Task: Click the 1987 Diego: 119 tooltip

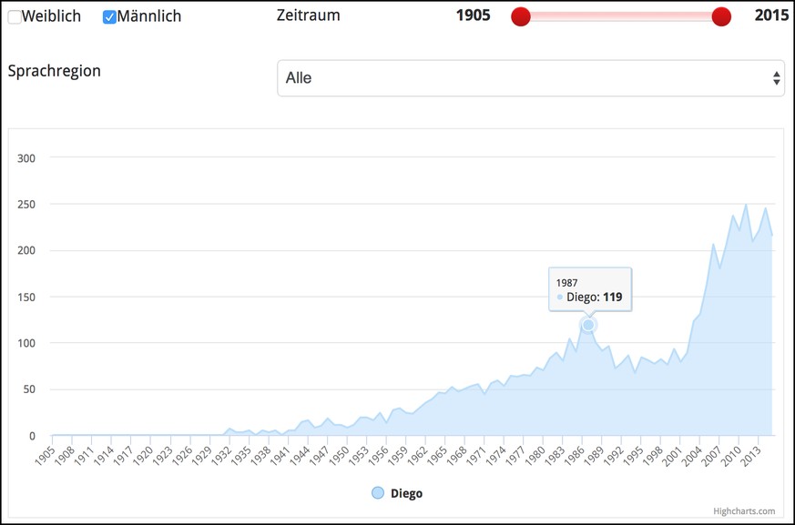Action: (x=590, y=289)
